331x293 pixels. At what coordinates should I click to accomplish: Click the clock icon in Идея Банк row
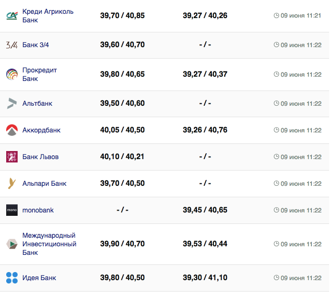276,278
